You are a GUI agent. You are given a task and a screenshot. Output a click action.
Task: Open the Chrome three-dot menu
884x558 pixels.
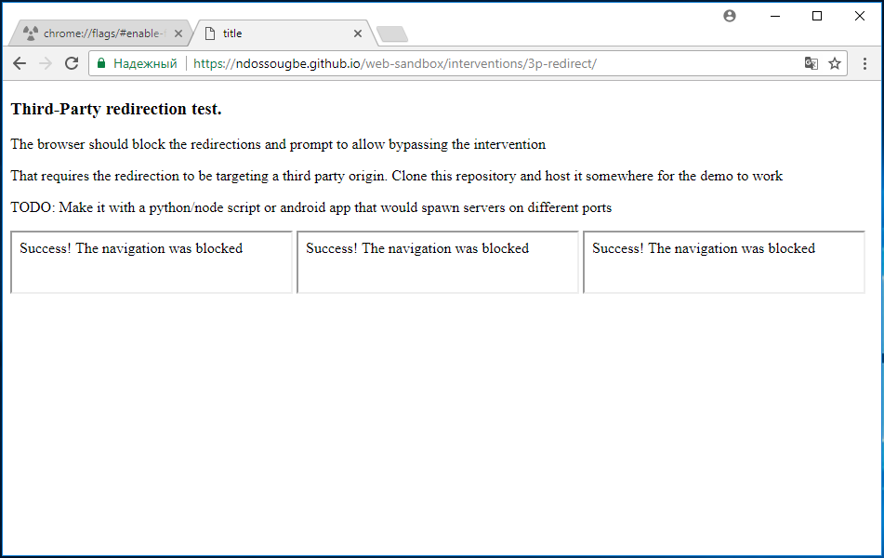click(x=864, y=63)
